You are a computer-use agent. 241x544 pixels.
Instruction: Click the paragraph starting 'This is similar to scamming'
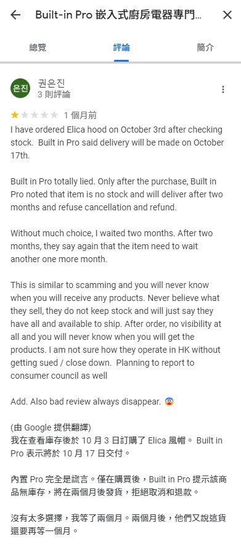[x=115, y=331]
